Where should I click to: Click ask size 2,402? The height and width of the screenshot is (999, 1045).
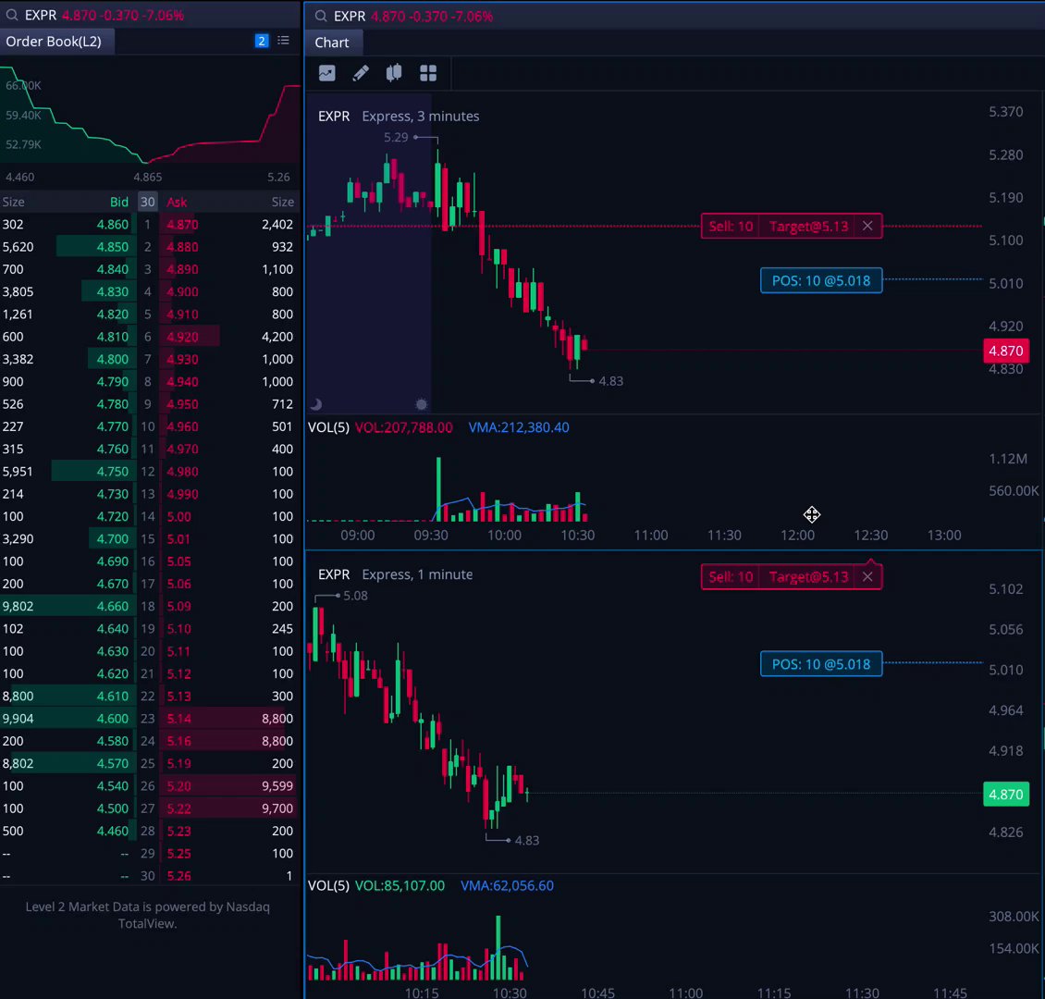tap(277, 225)
